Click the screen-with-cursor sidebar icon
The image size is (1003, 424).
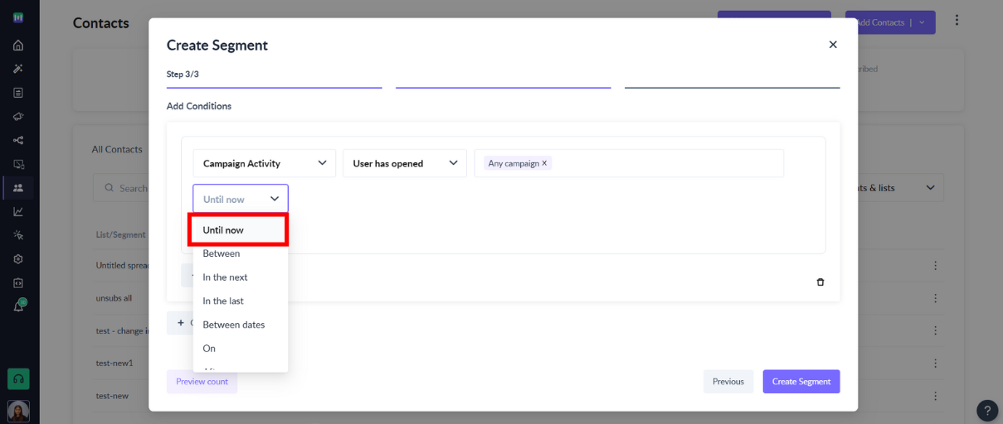18,164
